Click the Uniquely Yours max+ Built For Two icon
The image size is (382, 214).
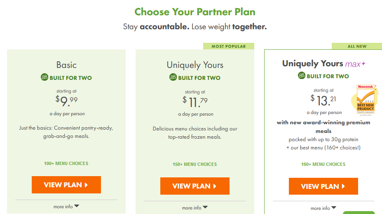(x=302, y=75)
